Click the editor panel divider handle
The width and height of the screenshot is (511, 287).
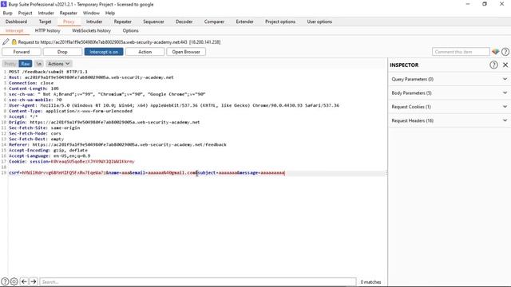click(386, 173)
